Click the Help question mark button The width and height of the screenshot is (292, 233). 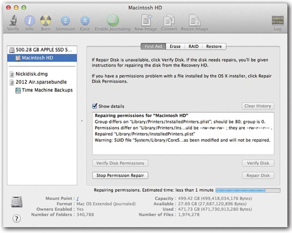click(17, 219)
